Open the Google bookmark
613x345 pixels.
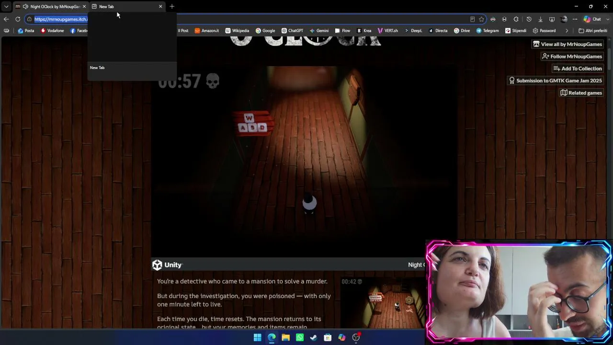click(265, 31)
